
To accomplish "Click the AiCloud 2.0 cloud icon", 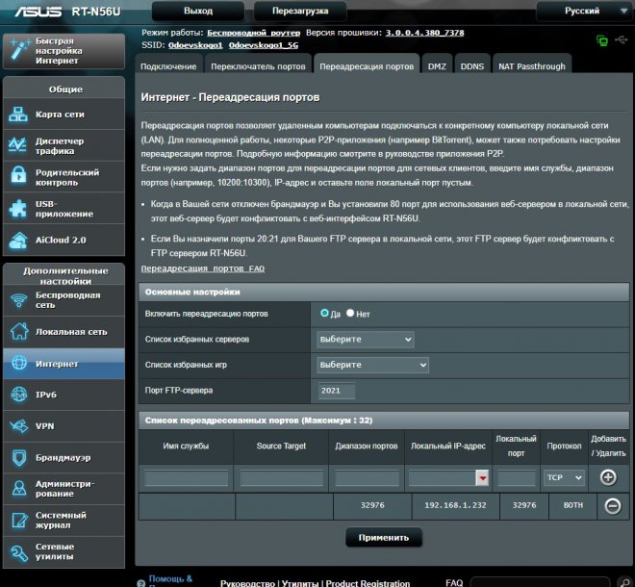I will pyautogui.click(x=18, y=239).
